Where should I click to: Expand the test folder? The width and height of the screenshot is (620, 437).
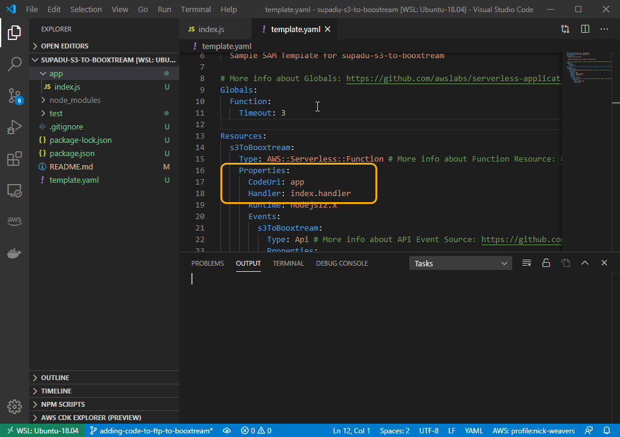(x=104, y=113)
